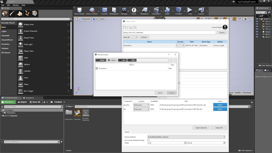Open the Filters dropdown in Content Browser
Viewport: 272px width, 153px height.
(69, 106)
